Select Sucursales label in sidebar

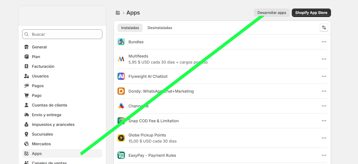(x=42, y=134)
